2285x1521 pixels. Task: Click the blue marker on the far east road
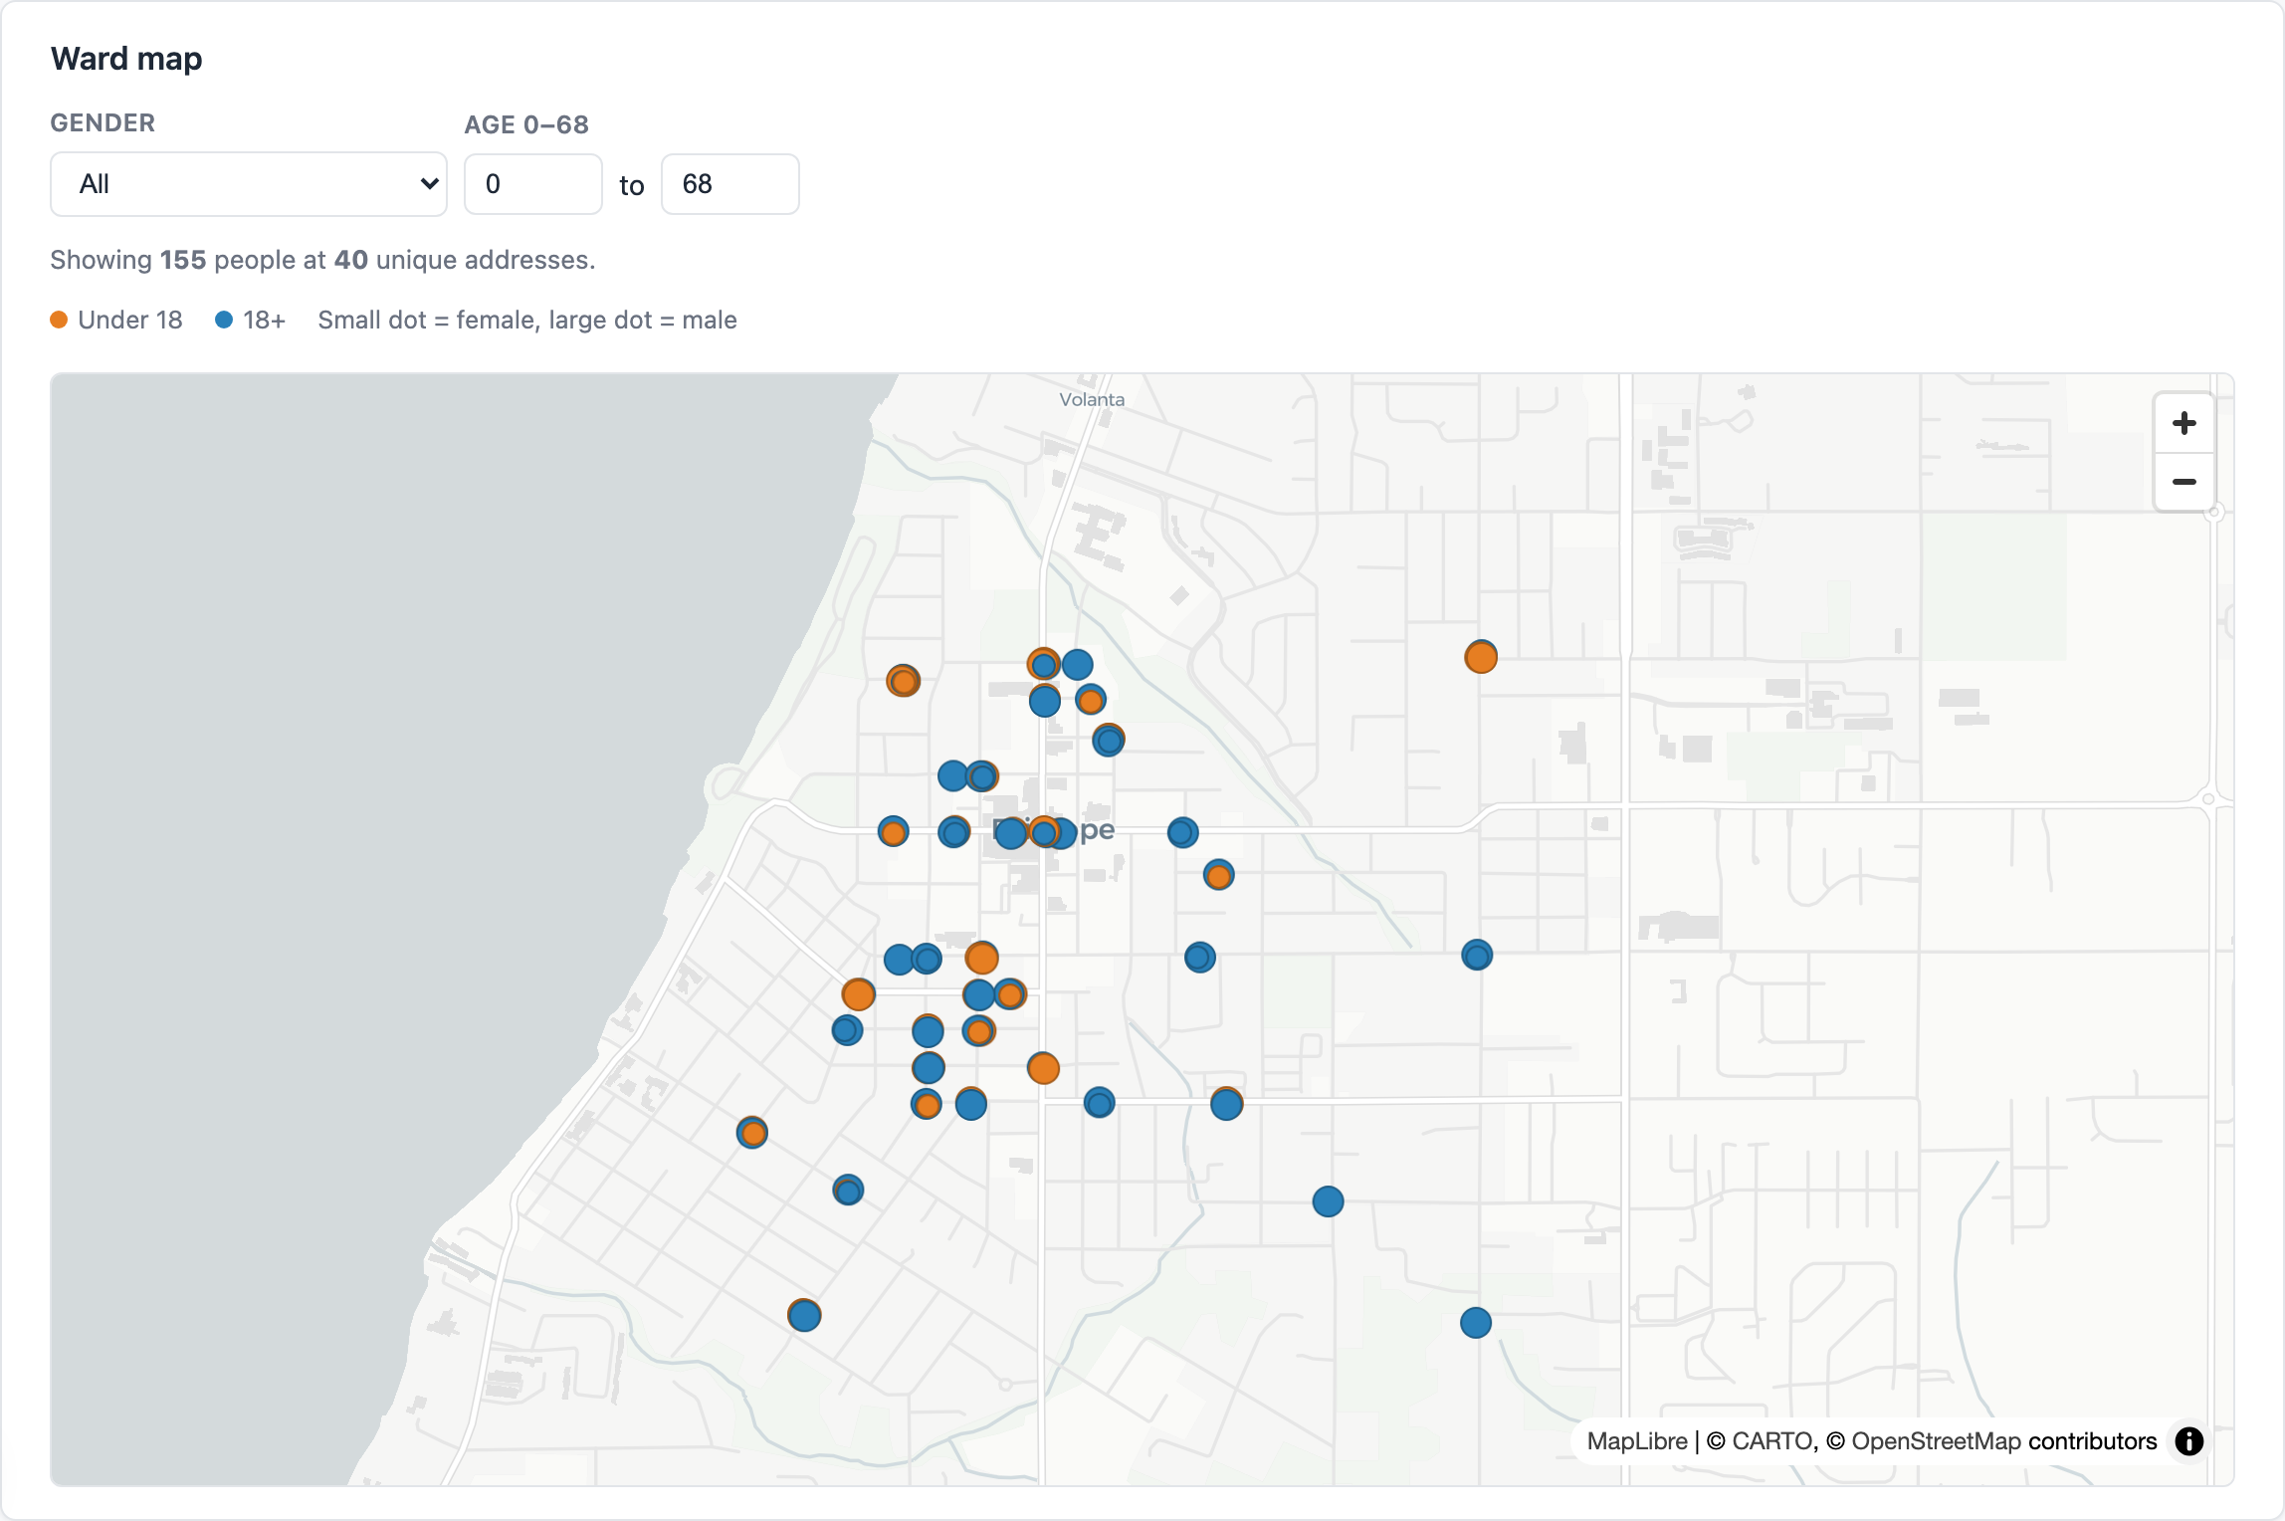[1477, 956]
